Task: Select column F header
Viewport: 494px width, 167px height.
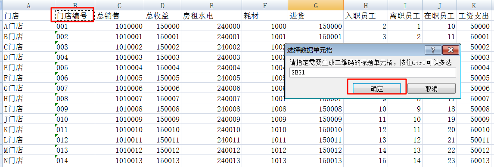Action: click(264, 5)
